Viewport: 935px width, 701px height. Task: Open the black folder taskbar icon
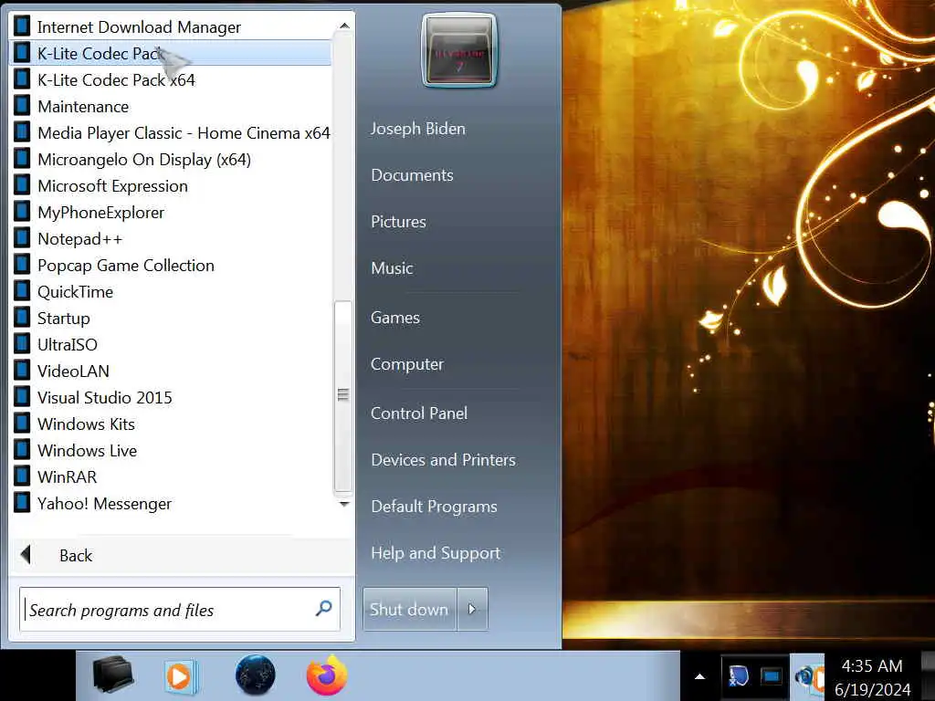pyautogui.click(x=114, y=675)
